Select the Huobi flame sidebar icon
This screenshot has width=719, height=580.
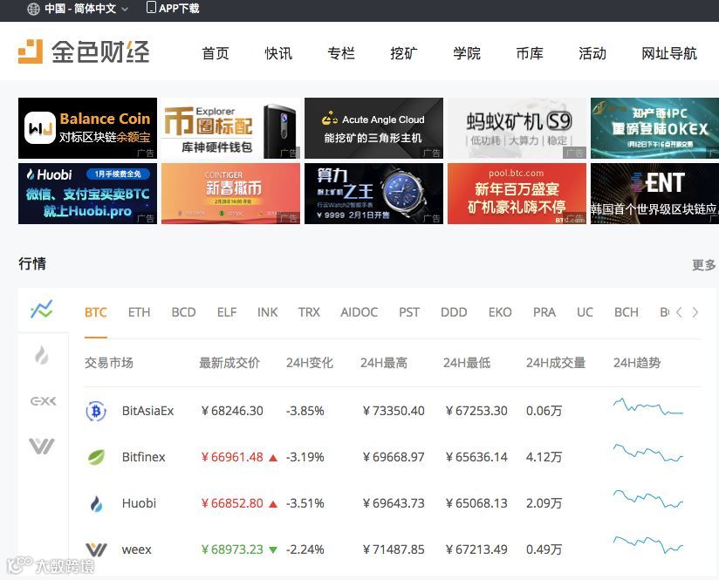click(42, 355)
